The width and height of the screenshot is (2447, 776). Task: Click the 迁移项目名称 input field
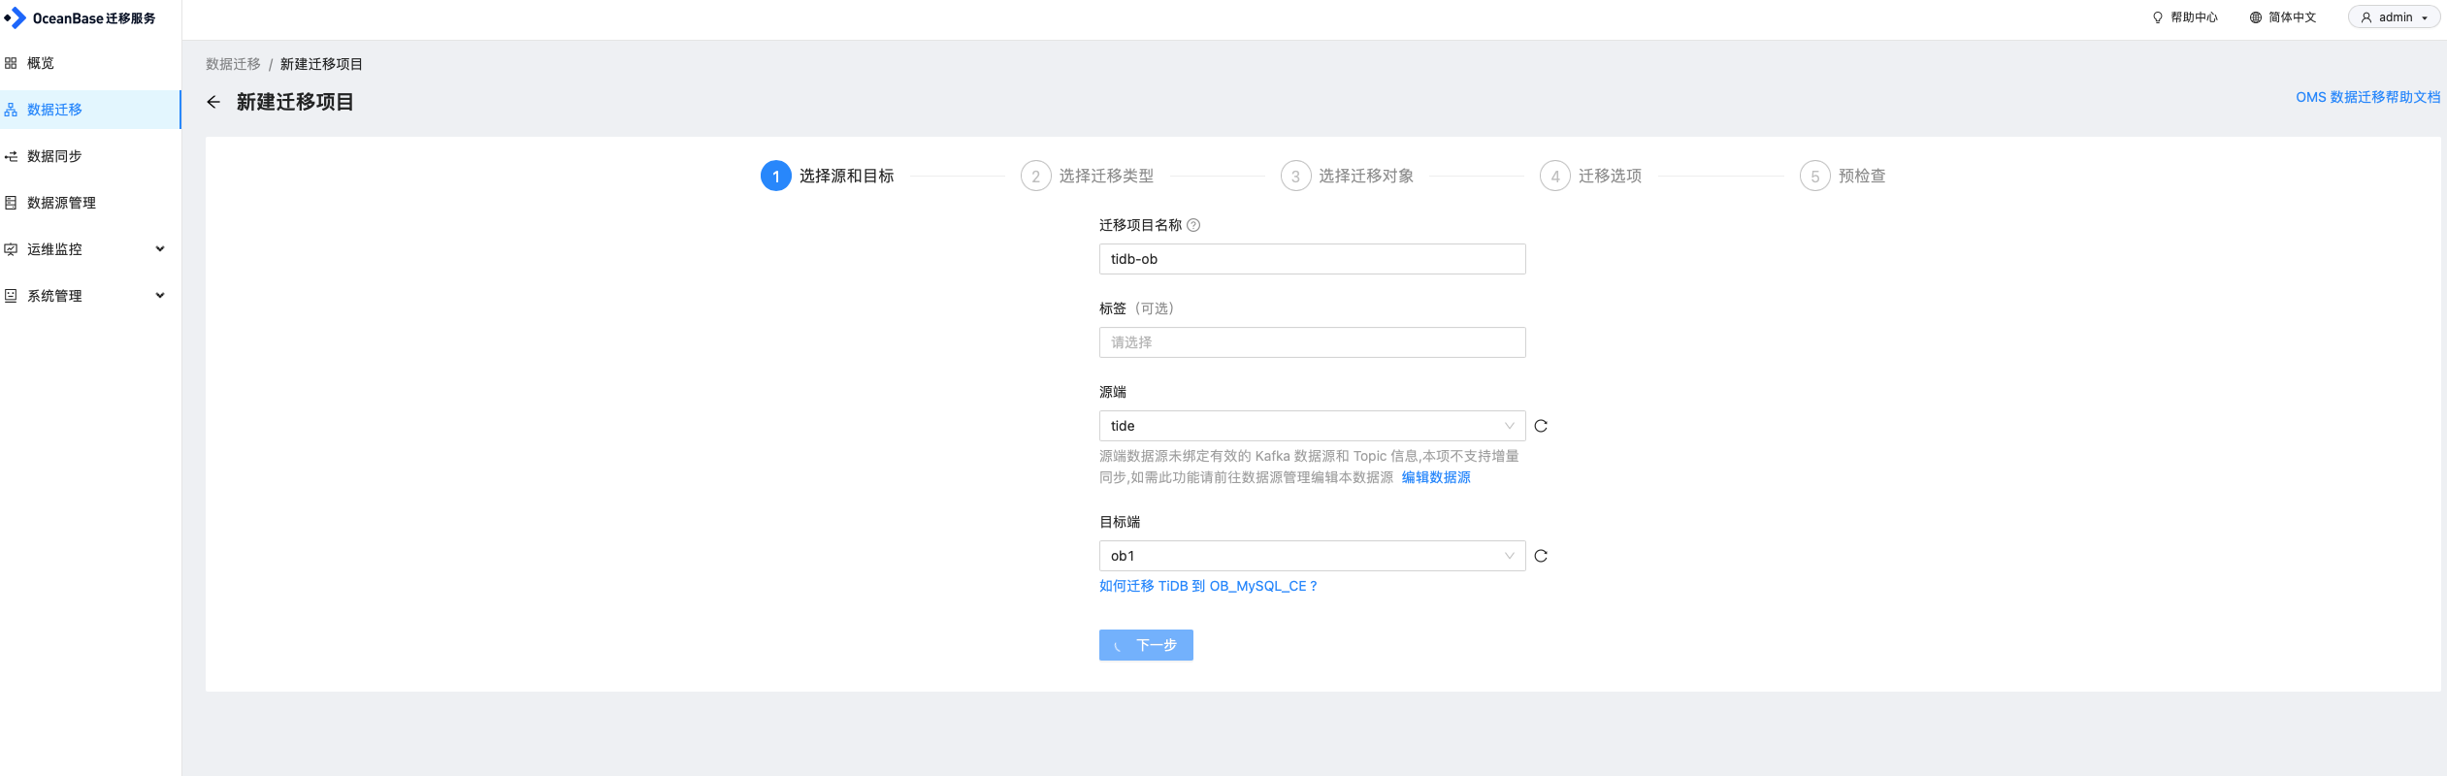pos(1312,259)
